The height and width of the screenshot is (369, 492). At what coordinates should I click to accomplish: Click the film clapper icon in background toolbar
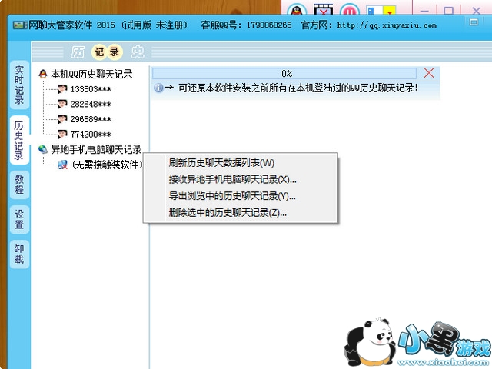point(323,9)
